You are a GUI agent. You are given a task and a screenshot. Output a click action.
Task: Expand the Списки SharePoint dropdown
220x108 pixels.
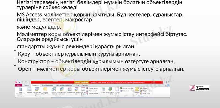click(x=45, y=91)
